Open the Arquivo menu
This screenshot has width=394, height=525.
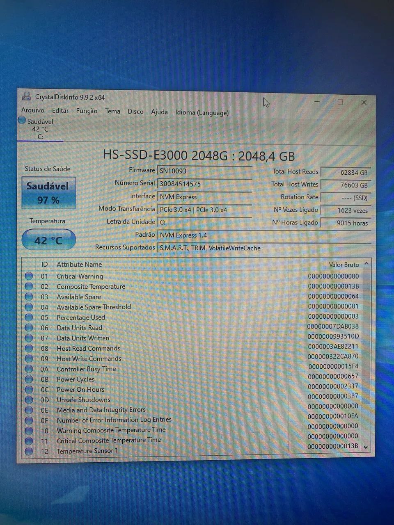[x=33, y=110]
